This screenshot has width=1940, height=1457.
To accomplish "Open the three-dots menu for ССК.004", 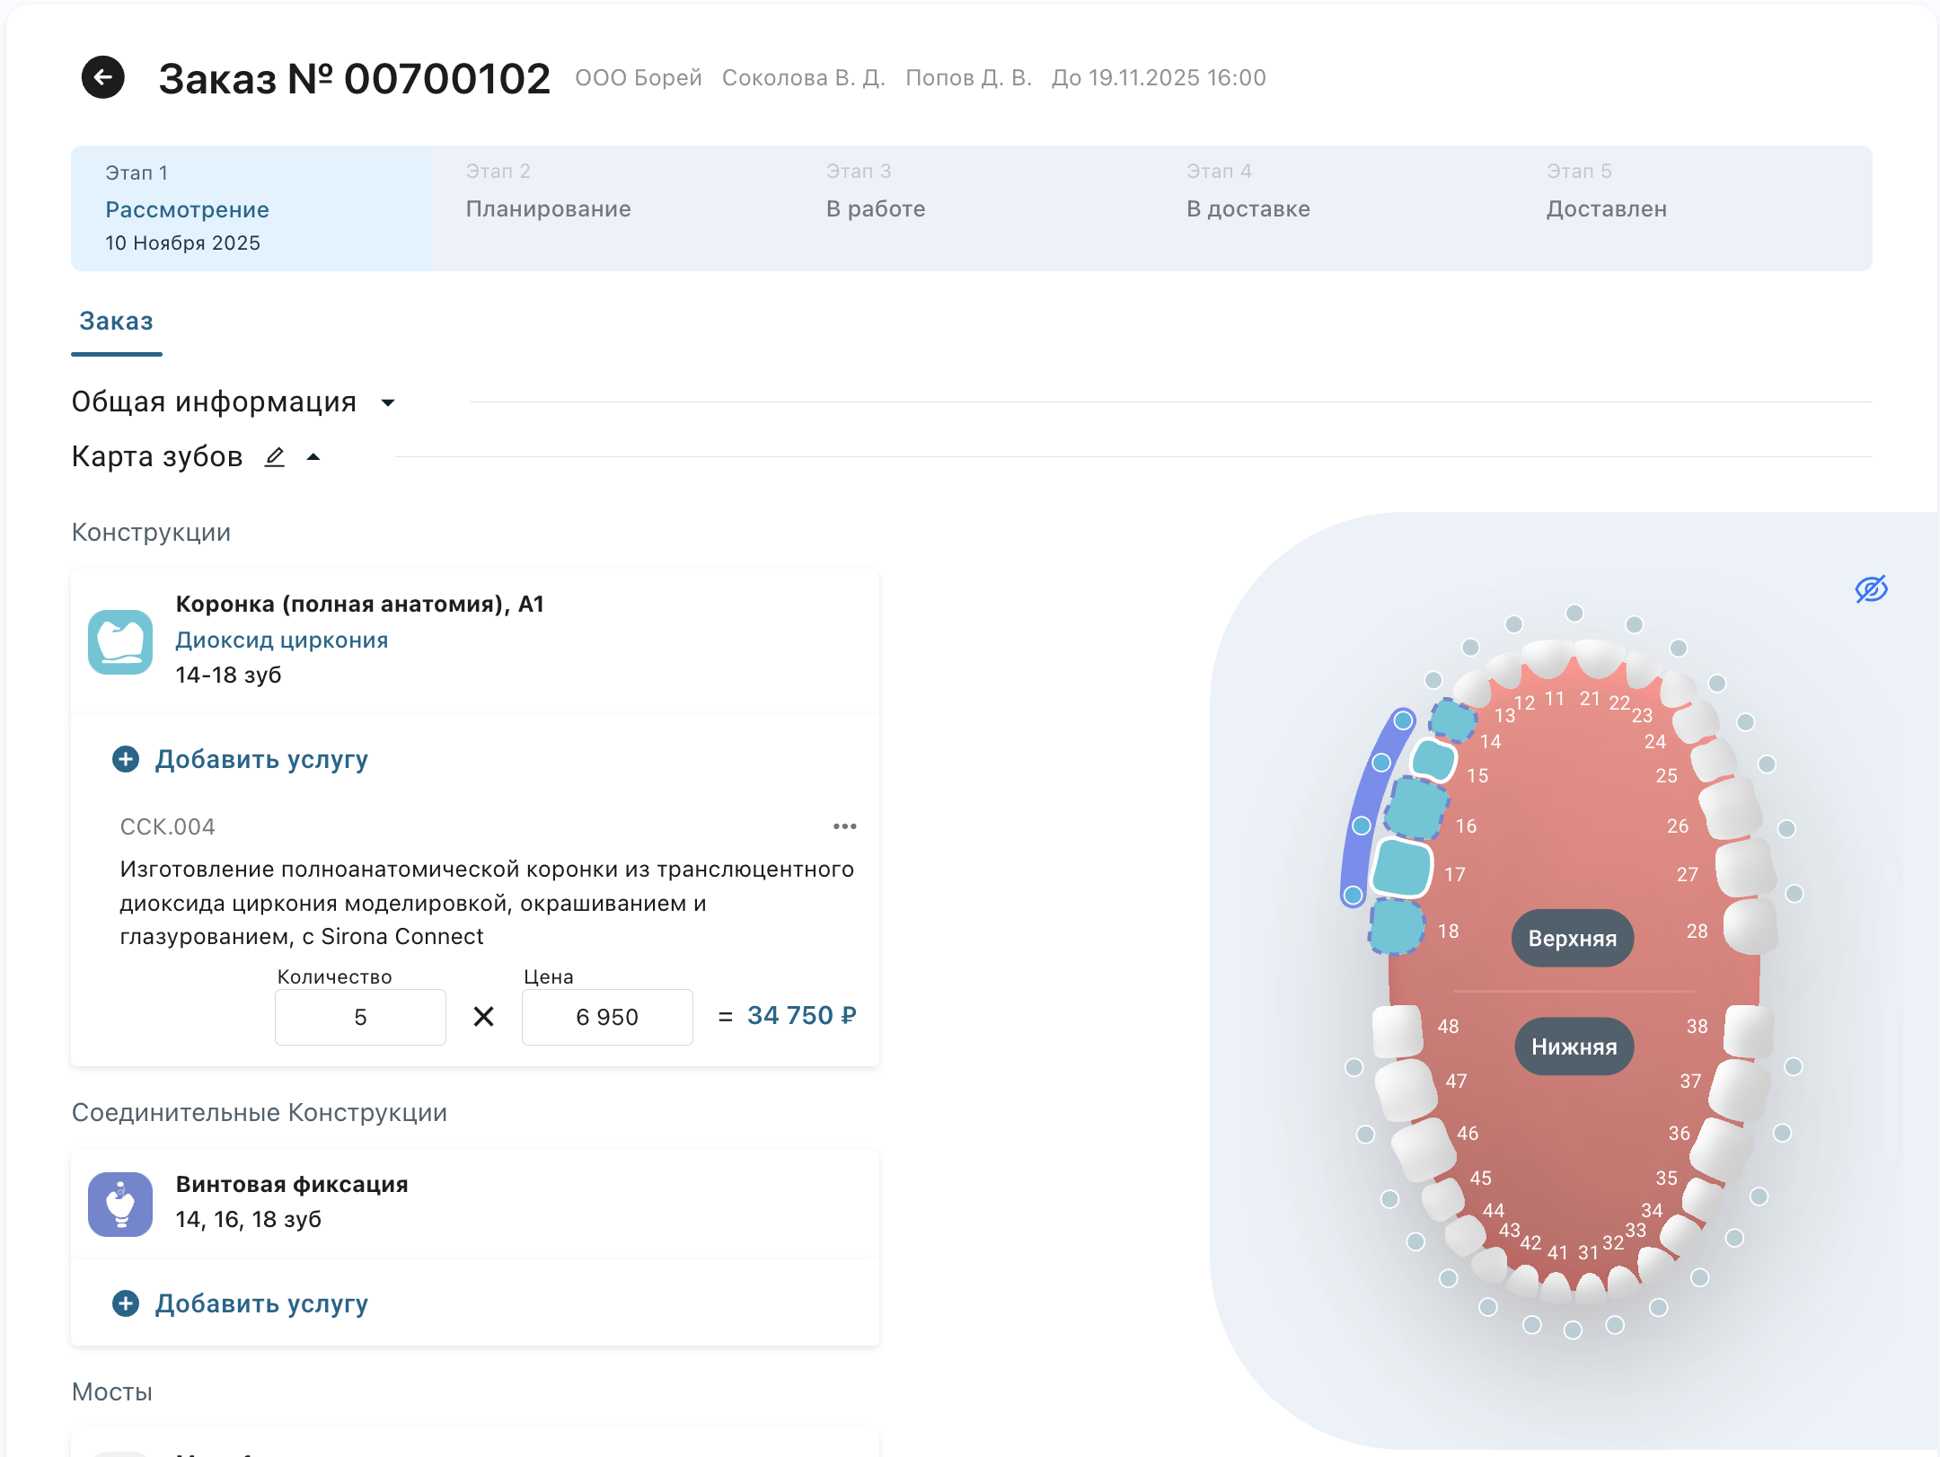I will tap(844, 826).
